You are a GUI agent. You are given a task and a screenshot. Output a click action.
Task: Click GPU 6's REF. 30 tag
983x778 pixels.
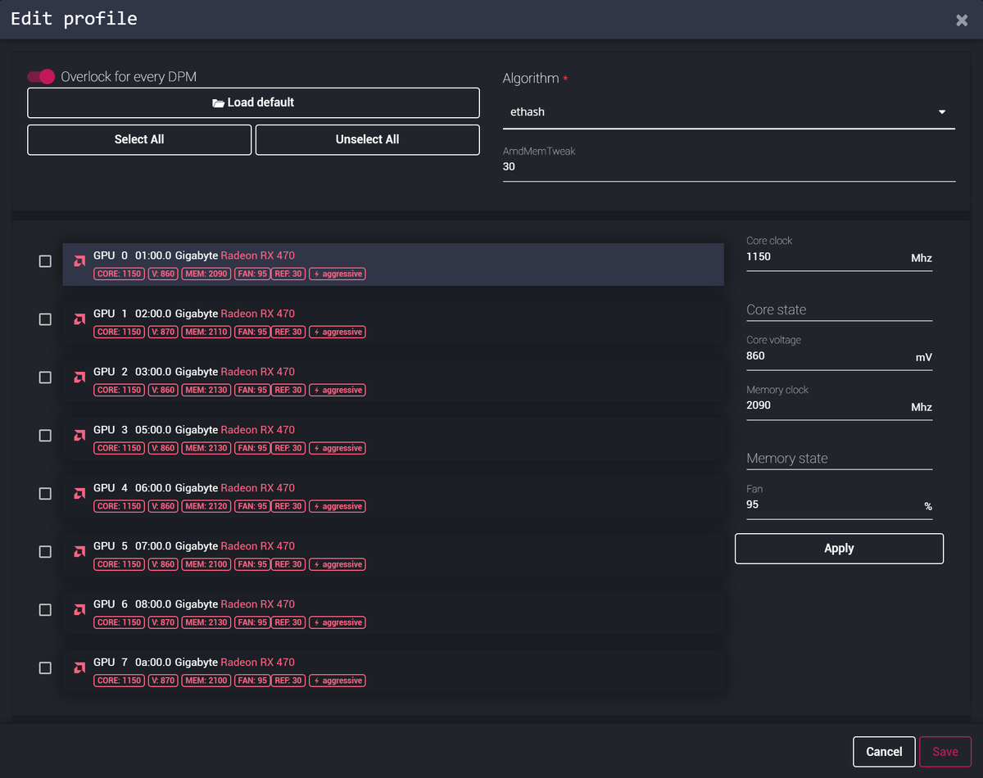pyautogui.click(x=288, y=623)
